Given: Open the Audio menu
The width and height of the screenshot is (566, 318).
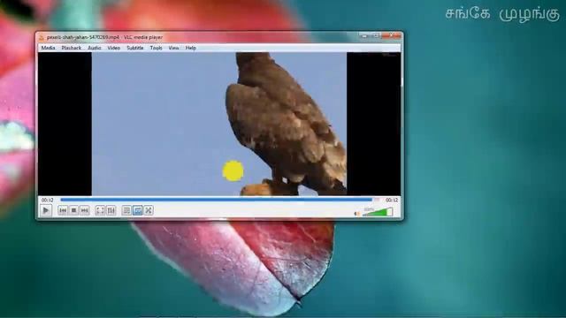Looking at the screenshot, I should coord(95,48).
